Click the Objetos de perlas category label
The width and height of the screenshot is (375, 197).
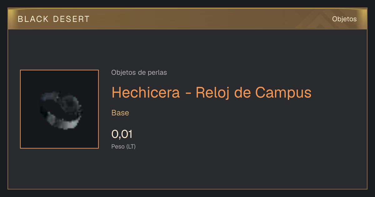coord(139,73)
